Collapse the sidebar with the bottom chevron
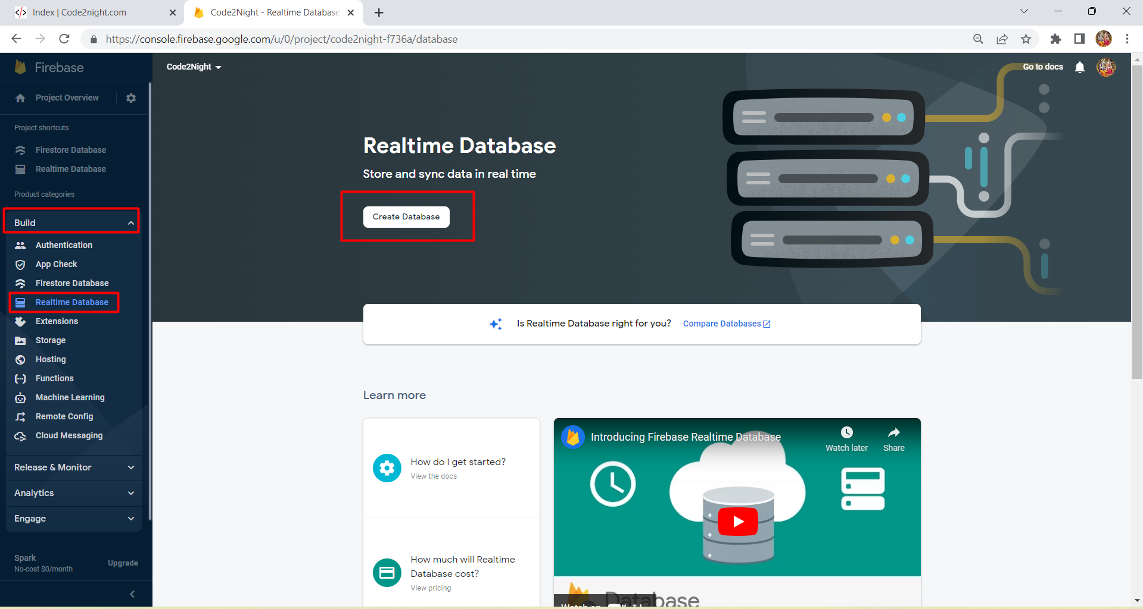The image size is (1143, 609). click(x=132, y=594)
